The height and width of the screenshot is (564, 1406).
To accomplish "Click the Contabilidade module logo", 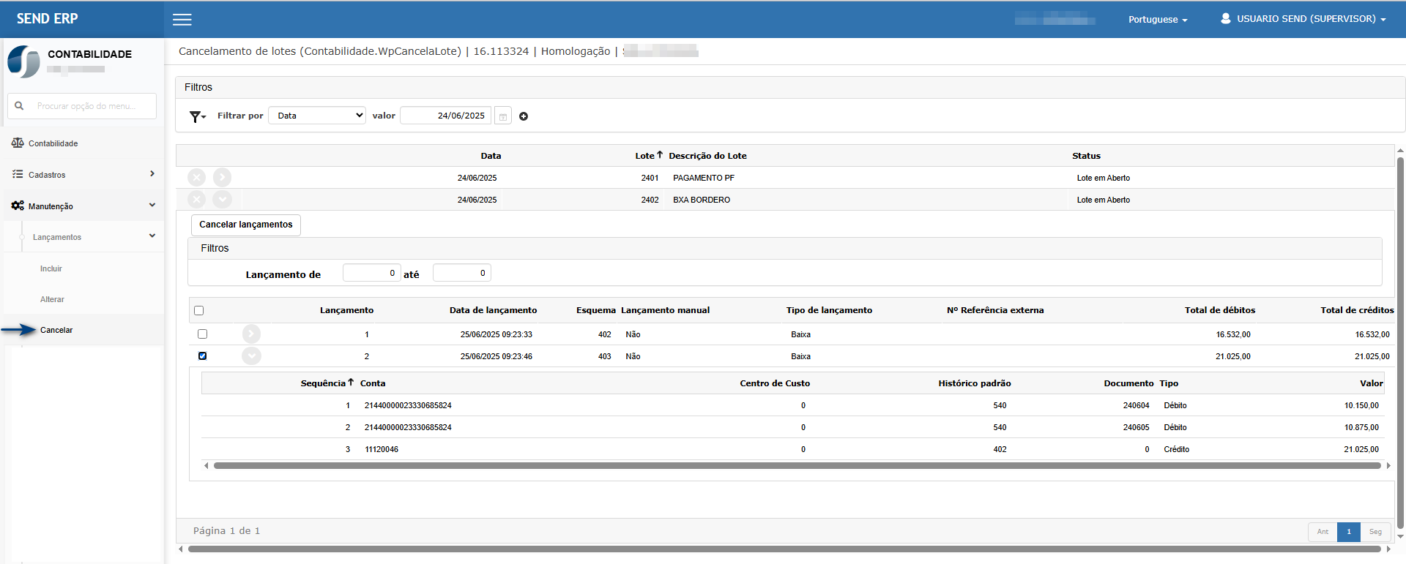I will 23,61.
